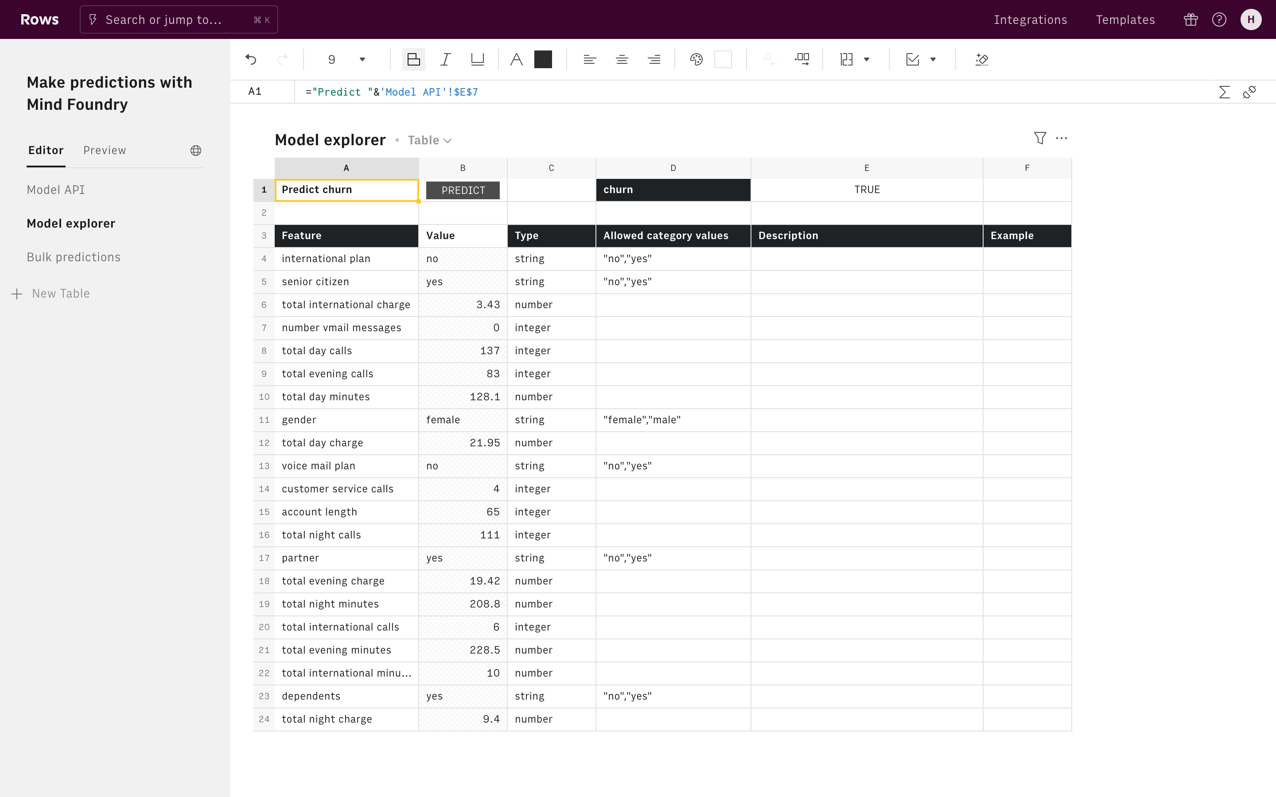Switch to the Editor tab
The image size is (1276, 797).
point(46,150)
